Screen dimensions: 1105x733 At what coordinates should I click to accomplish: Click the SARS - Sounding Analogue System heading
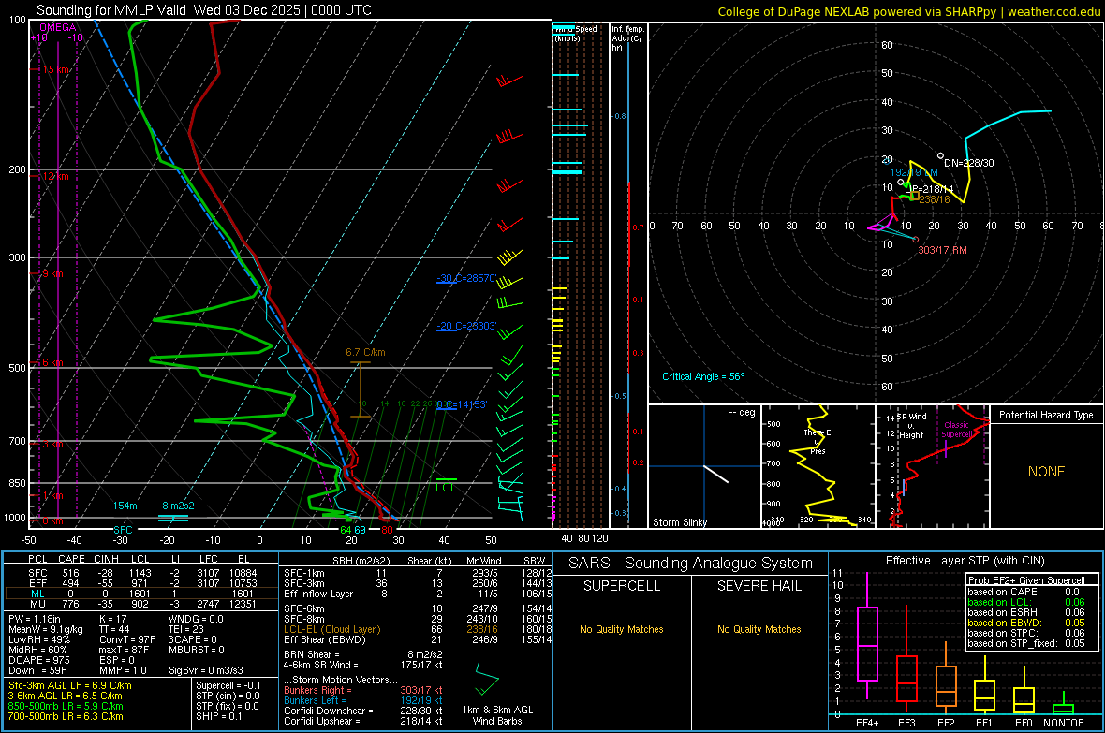tap(691, 564)
